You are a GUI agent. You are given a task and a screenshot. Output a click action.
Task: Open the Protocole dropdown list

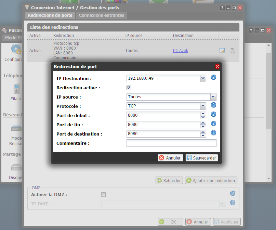pos(203,106)
